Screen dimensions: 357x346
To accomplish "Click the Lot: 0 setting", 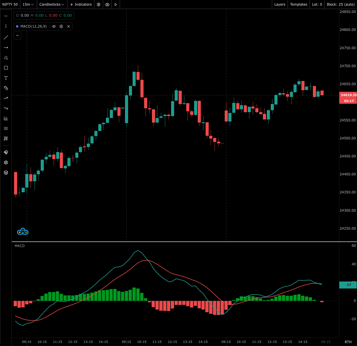I will click(x=317, y=4).
